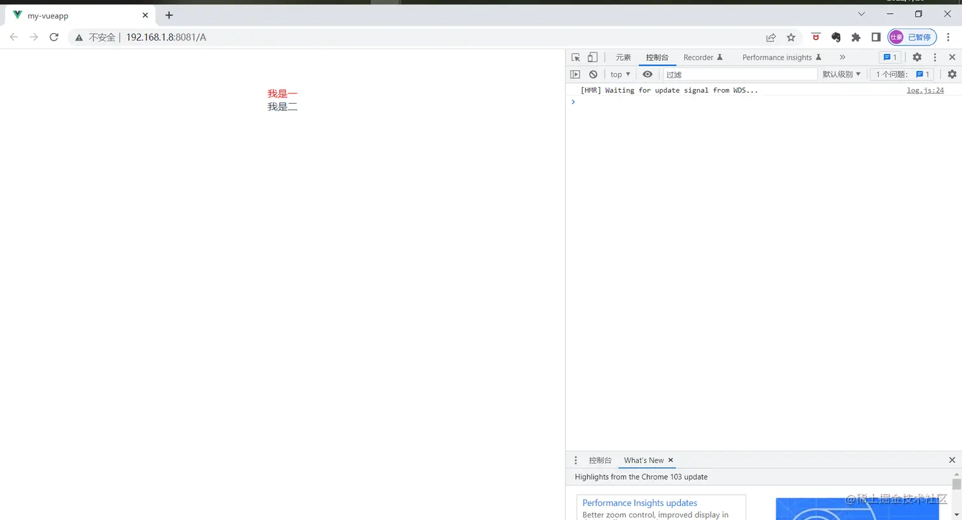Open the Recorder panel tab
This screenshot has height=520, width=962.
click(703, 57)
